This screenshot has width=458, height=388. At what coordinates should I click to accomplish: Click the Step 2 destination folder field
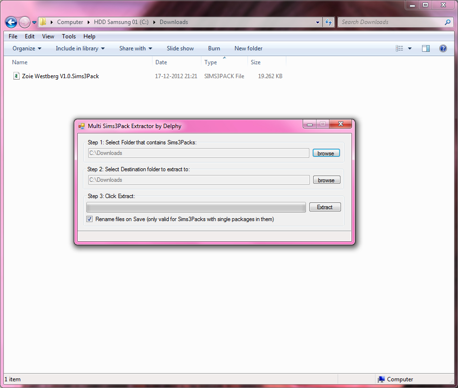tap(199, 180)
